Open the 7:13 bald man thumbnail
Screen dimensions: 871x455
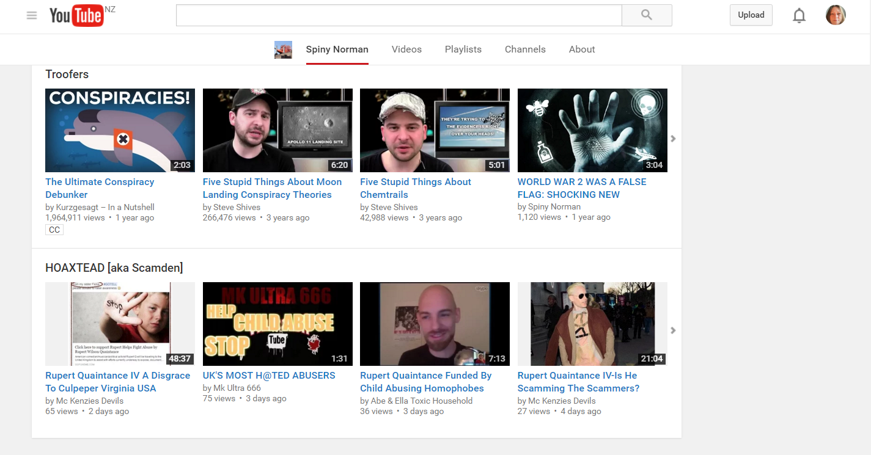435,324
